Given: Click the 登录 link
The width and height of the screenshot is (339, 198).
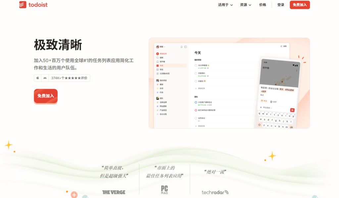Looking at the screenshot, I should pyautogui.click(x=280, y=5).
